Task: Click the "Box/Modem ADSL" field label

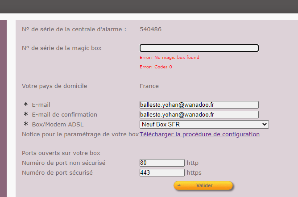Action: 58,124
